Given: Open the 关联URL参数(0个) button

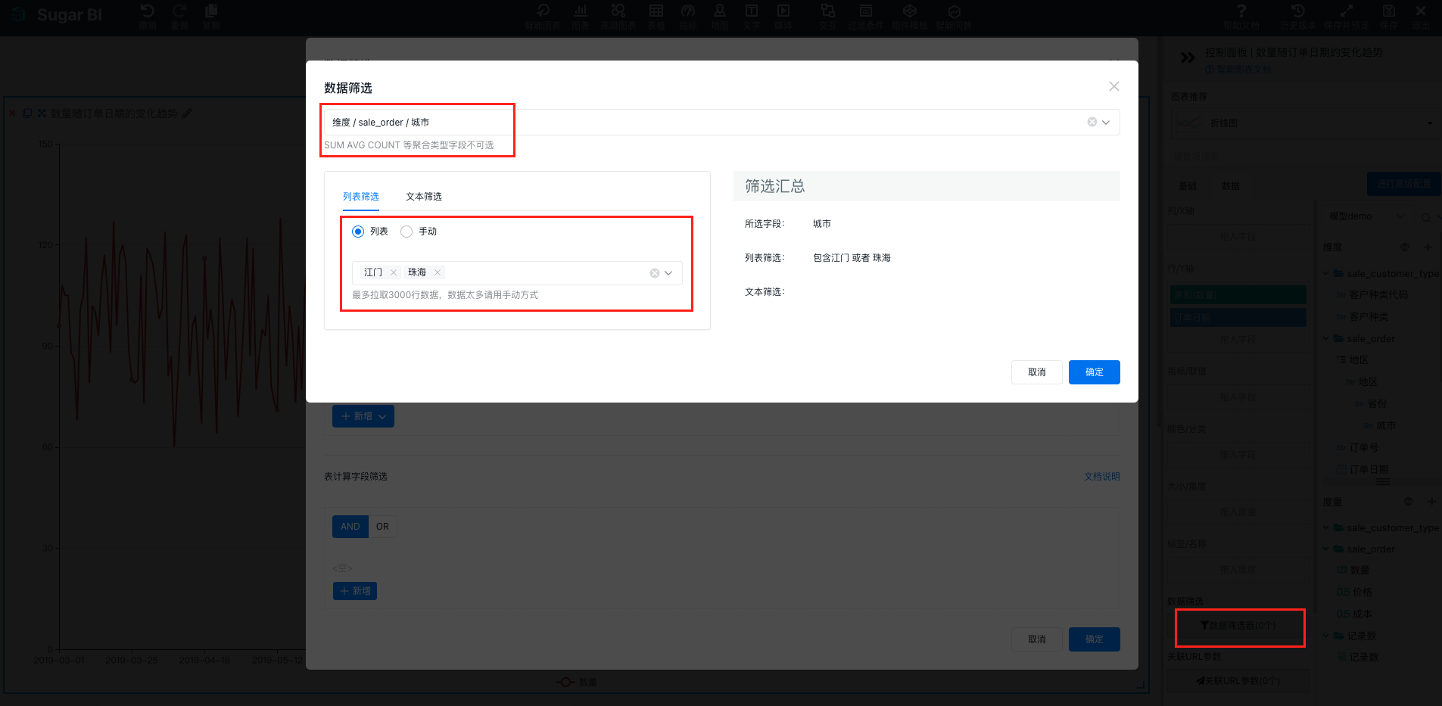Looking at the screenshot, I should (x=1238, y=681).
